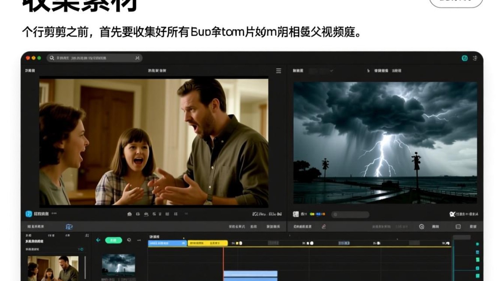Click the search field in the title bar

pyautogui.click(x=94, y=58)
